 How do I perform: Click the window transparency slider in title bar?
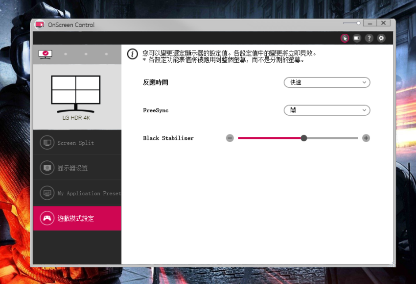tap(351, 23)
